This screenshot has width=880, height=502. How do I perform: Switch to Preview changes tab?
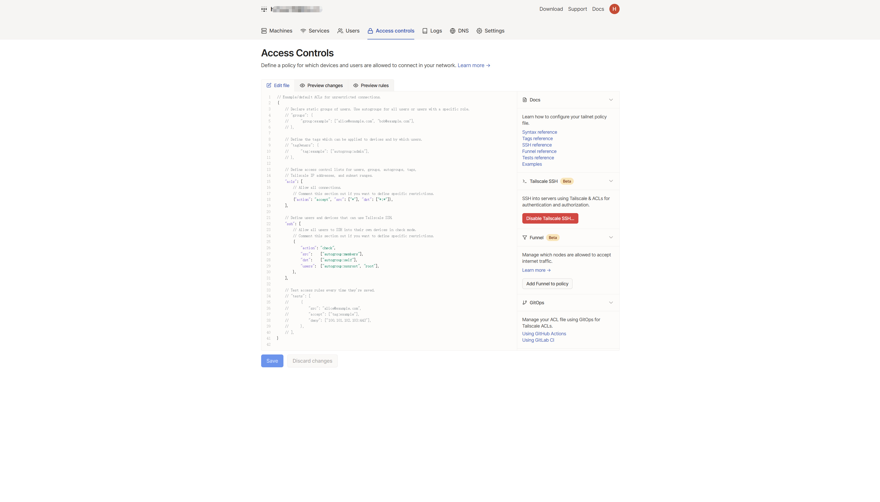point(321,86)
